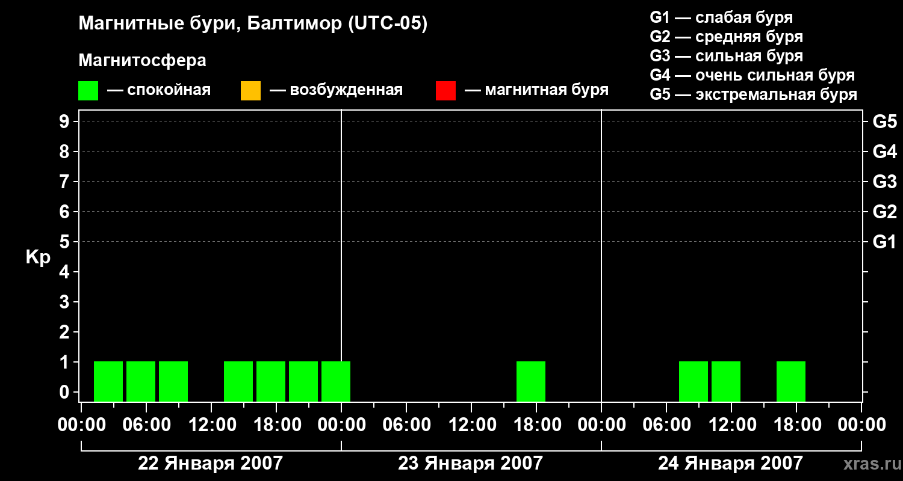Click the 16:00 green bar on 24 Января
903x481 pixels.
click(x=791, y=381)
